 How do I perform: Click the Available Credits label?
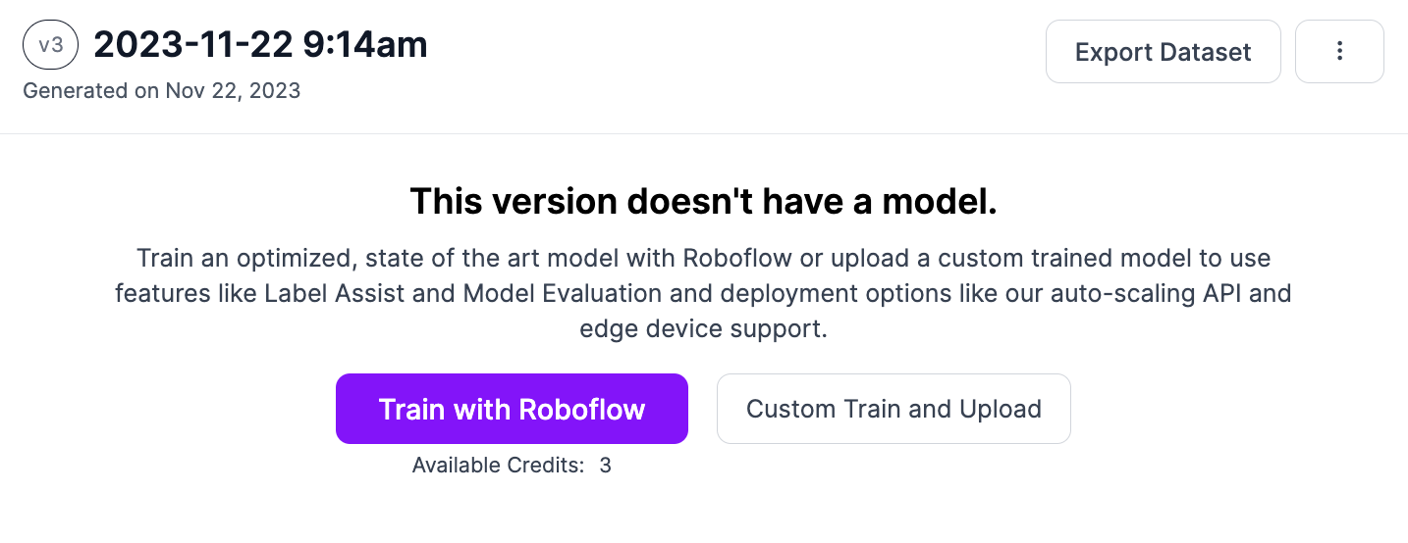[498, 466]
